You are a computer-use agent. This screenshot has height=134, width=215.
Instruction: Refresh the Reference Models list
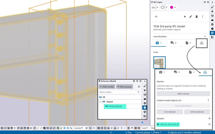[x=139, y=87]
